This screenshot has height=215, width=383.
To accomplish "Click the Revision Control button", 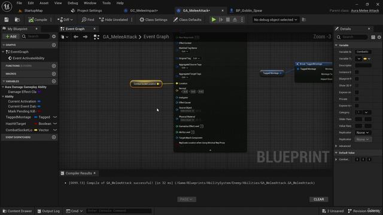I will point(364,211).
